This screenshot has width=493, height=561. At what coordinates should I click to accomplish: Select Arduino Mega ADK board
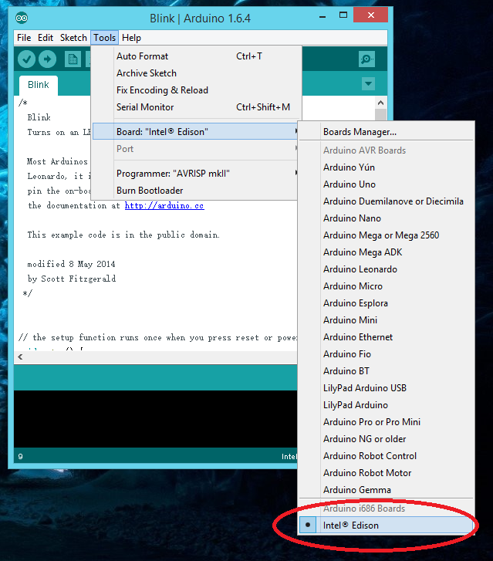[387, 252]
